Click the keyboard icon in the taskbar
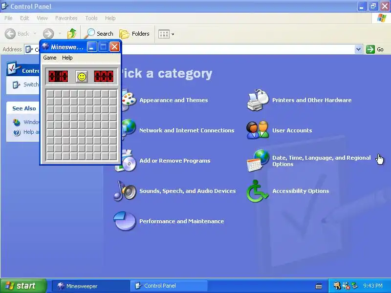 [319, 286]
